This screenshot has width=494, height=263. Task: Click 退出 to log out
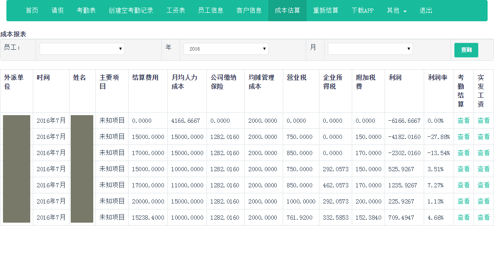(426, 11)
